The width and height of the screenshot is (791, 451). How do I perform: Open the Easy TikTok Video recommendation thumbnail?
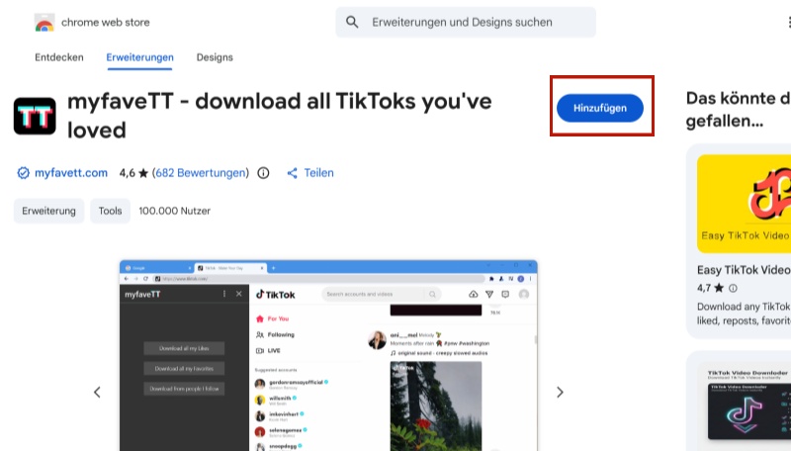click(745, 204)
